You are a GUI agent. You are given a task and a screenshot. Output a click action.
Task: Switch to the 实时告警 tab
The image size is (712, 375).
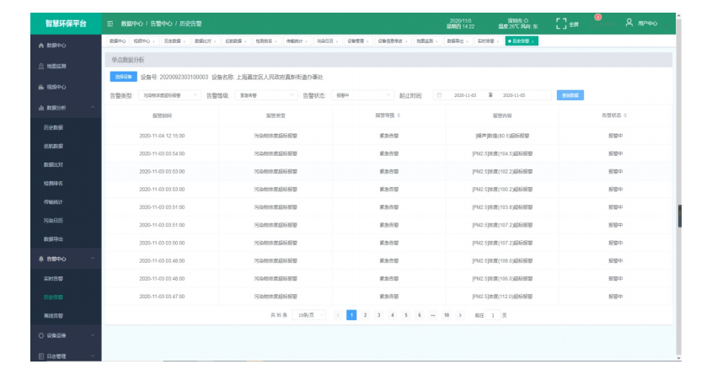485,40
